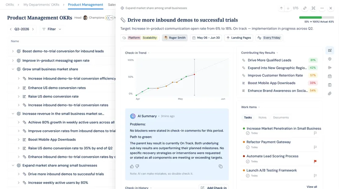Expand Improve in-product messaging open rate
339x189 pixels.
coord(13,60)
